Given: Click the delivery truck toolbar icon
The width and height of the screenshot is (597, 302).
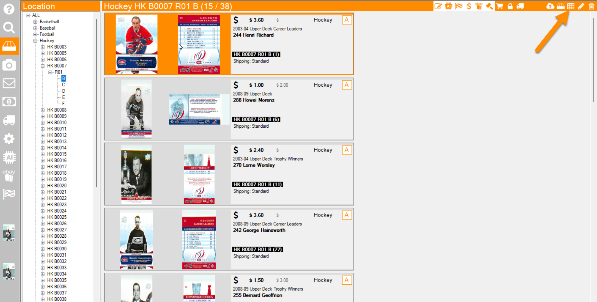Looking at the screenshot, I should click(520, 6).
